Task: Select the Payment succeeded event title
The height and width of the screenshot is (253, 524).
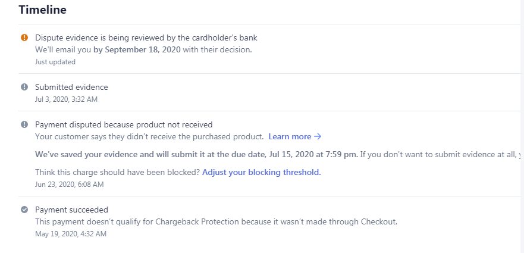Action: pos(71,210)
